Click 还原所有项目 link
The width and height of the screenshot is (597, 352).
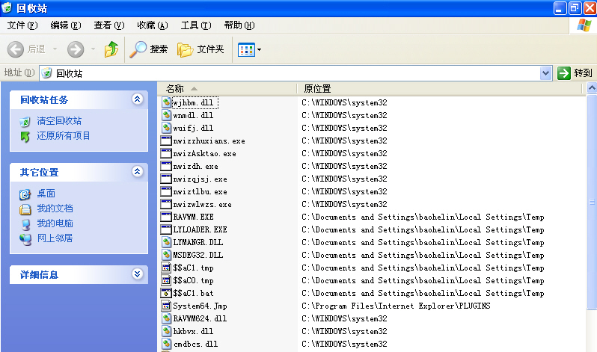63,136
